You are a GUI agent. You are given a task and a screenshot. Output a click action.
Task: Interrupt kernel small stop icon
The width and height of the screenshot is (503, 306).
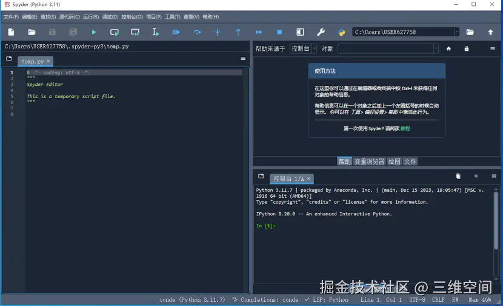[x=476, y=176]
